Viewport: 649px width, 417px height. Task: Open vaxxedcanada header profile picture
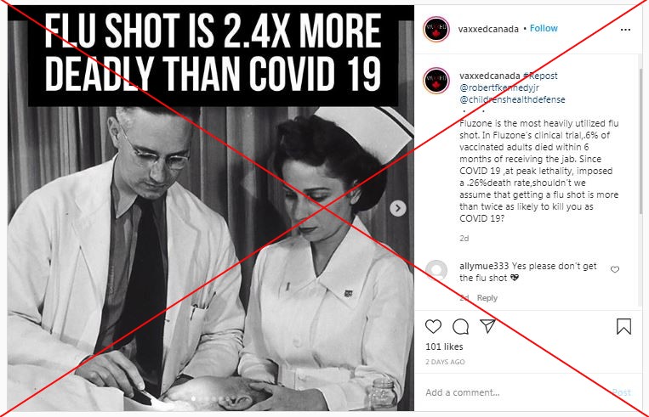coord(436,29)
